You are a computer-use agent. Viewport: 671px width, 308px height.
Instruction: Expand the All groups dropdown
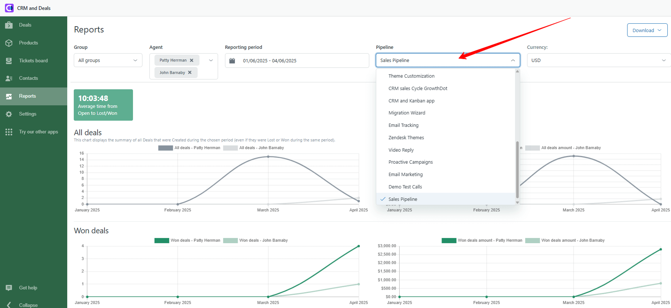point(108,61)
